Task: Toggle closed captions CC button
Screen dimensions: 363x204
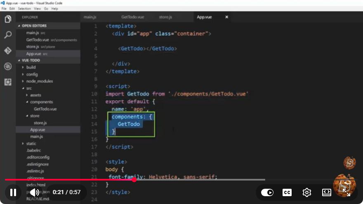Action: tap(287, 192)
